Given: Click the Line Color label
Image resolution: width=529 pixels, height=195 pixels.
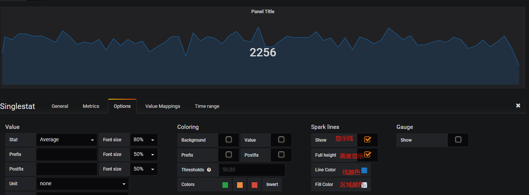Looking at the screenshot, I should tap(325, 170).
